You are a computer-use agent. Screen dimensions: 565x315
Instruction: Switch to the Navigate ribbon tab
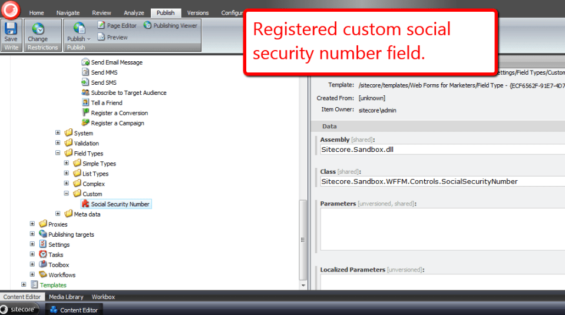click(x=68, y=12)
